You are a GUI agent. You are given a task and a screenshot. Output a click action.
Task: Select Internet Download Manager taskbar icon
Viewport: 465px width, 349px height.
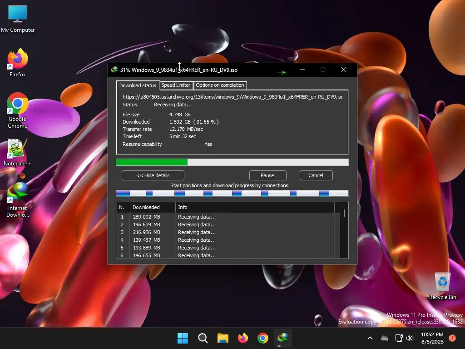pos(282,338)
